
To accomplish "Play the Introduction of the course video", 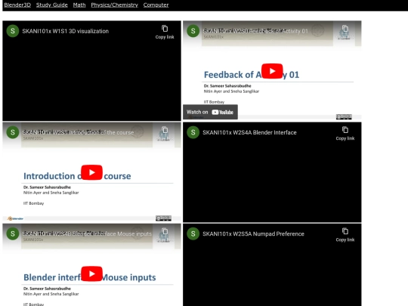I will coord(91,172).
